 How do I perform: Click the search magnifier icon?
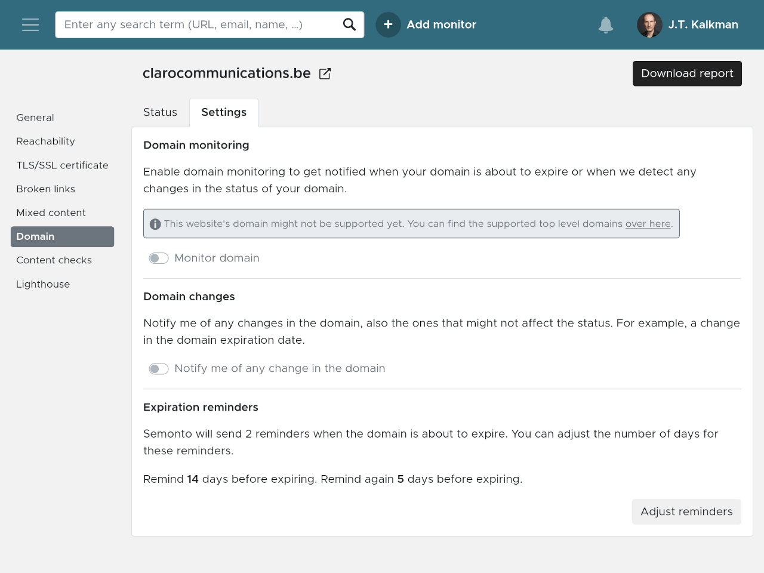click(x=349, y=24)
